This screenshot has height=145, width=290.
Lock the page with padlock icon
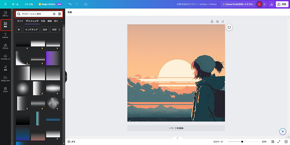coord(212,22)
